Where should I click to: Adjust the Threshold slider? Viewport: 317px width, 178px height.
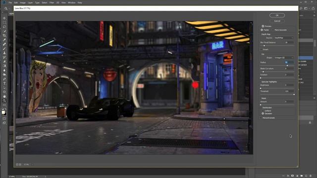(294, 94)
